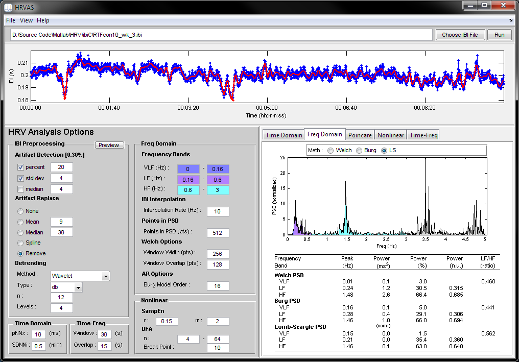
Task: Enable the median artifact detection checkbox
Action: coord(20,189)
